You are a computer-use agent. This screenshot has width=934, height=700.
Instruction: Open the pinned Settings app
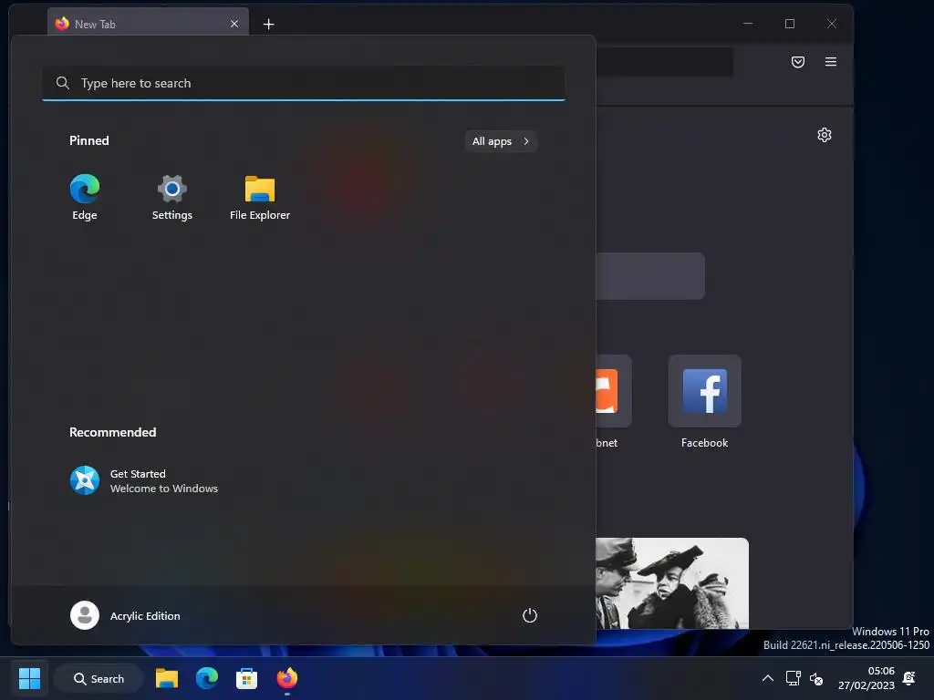(x=172, y=197)
